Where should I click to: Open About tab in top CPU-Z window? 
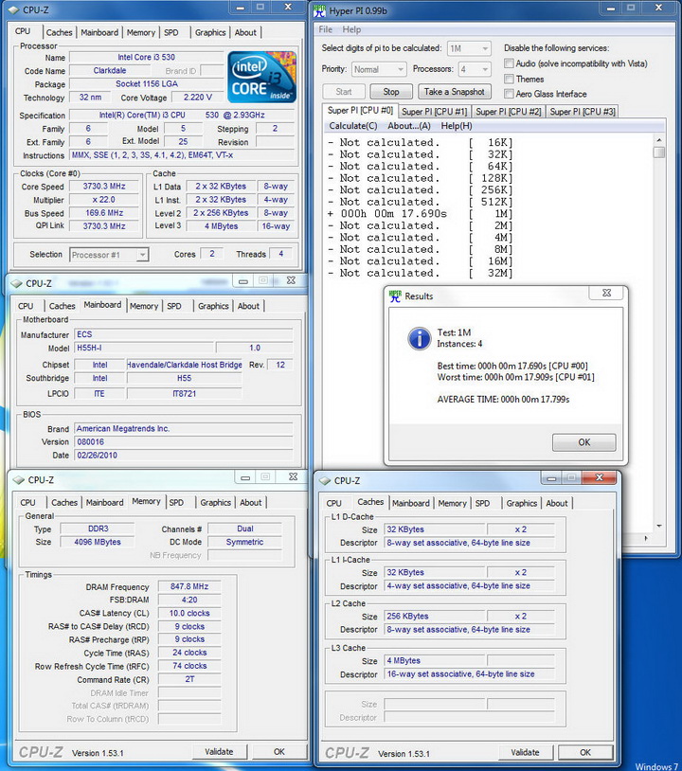coord(245,32)
